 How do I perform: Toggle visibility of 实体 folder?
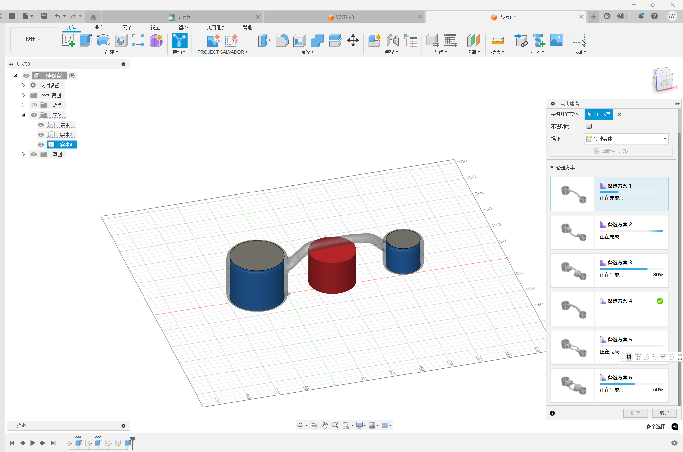click(34, 115)
